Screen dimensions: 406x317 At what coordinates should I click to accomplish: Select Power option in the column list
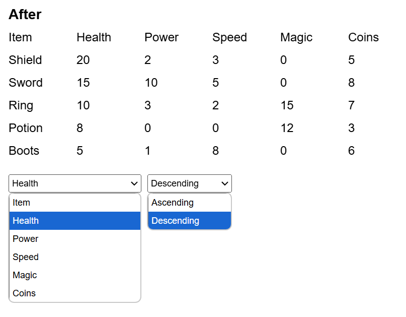tap(75, 239)
